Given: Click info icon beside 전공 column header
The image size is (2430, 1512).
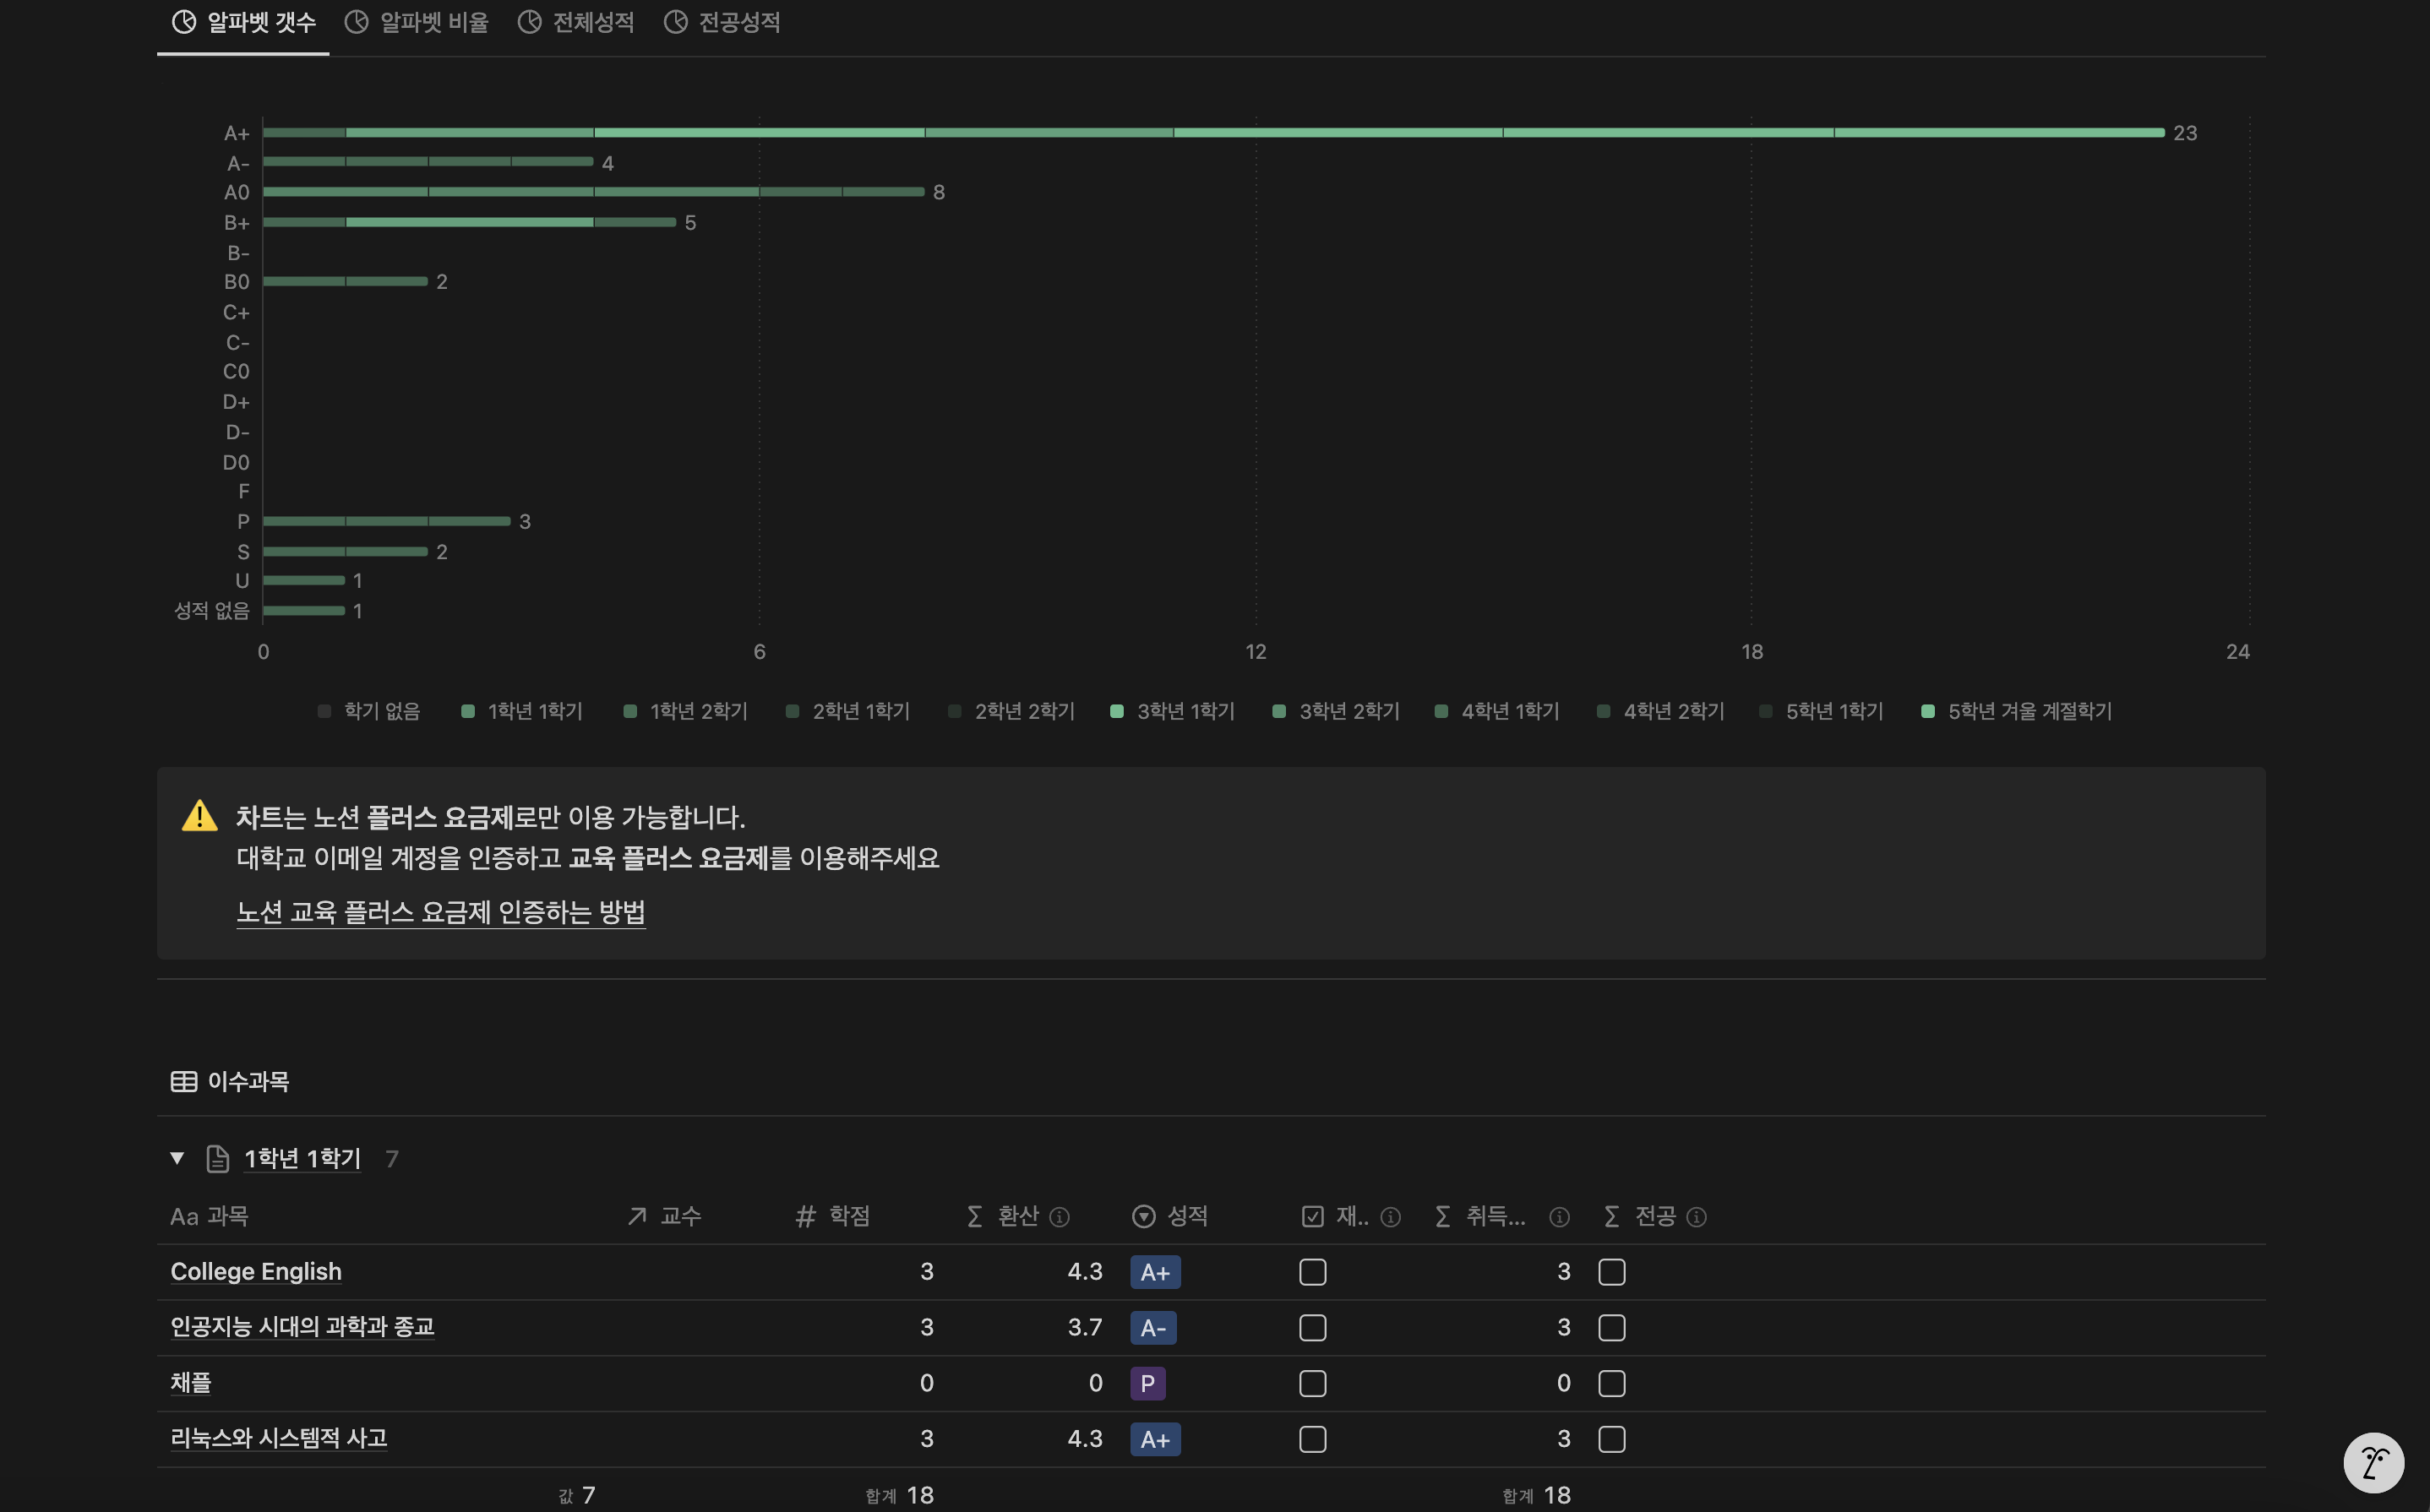Looking at the screenshot, I should click(x=1696, y=1217).
